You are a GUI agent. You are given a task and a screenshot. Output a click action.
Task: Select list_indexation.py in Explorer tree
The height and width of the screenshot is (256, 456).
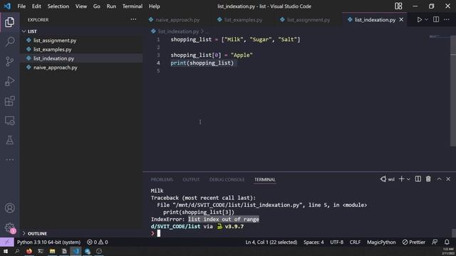[x=81, y=58]
